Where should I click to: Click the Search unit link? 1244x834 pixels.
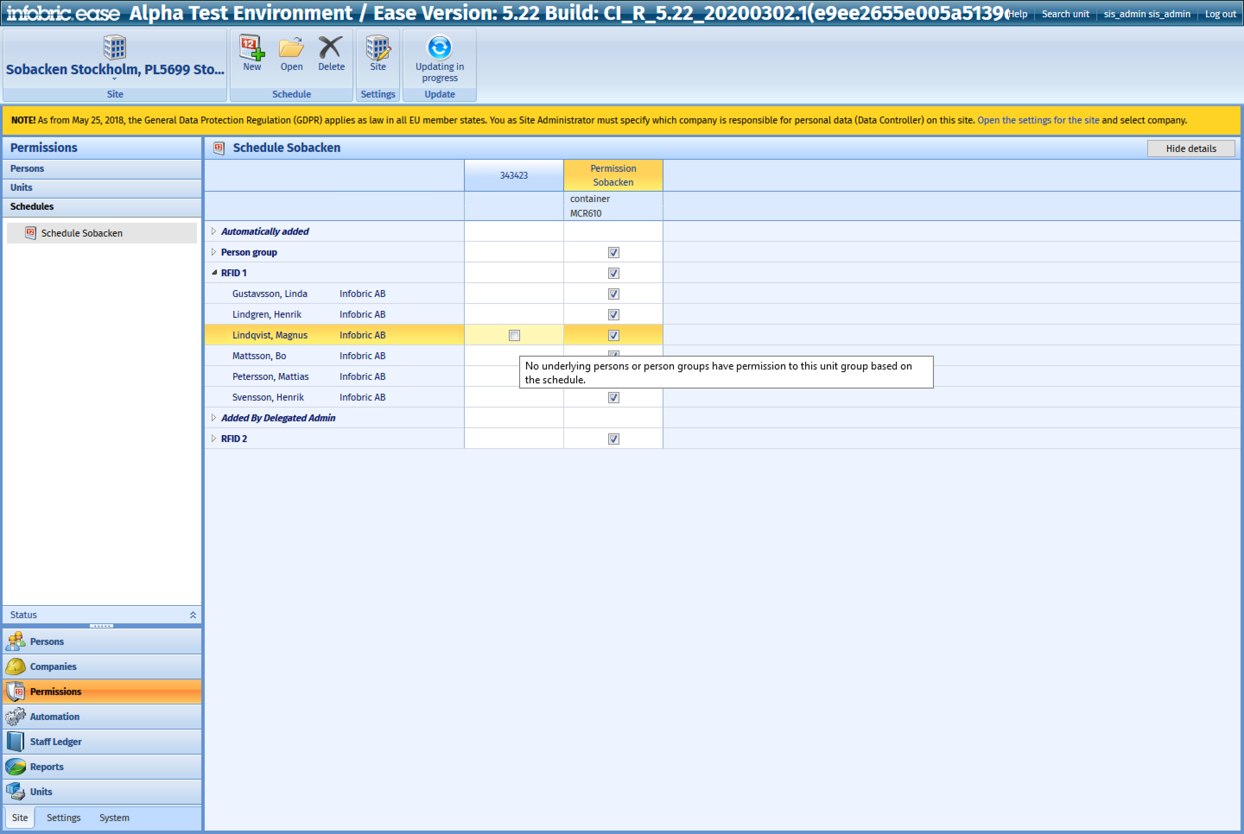point(1065,14)
